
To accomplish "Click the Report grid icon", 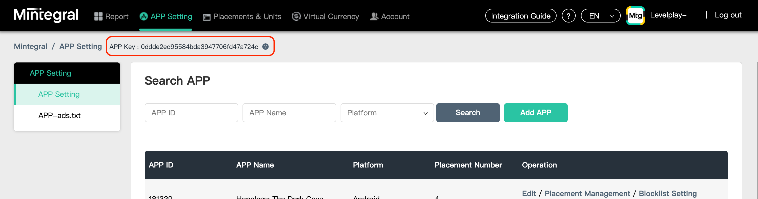I will point(98,16).
